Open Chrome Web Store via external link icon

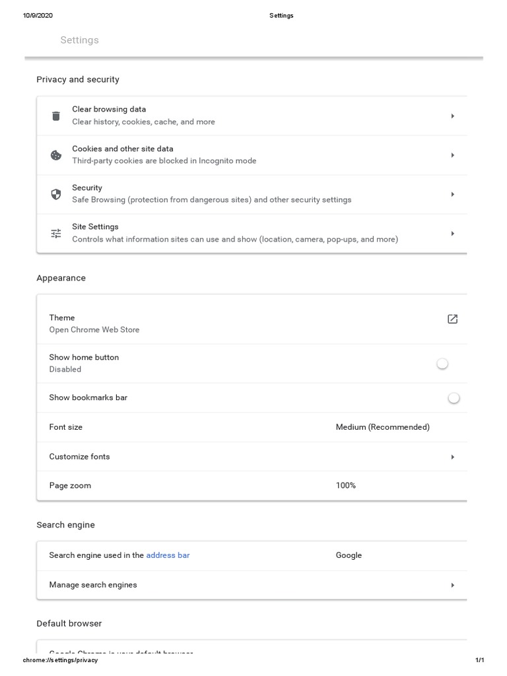coord(452,320)
